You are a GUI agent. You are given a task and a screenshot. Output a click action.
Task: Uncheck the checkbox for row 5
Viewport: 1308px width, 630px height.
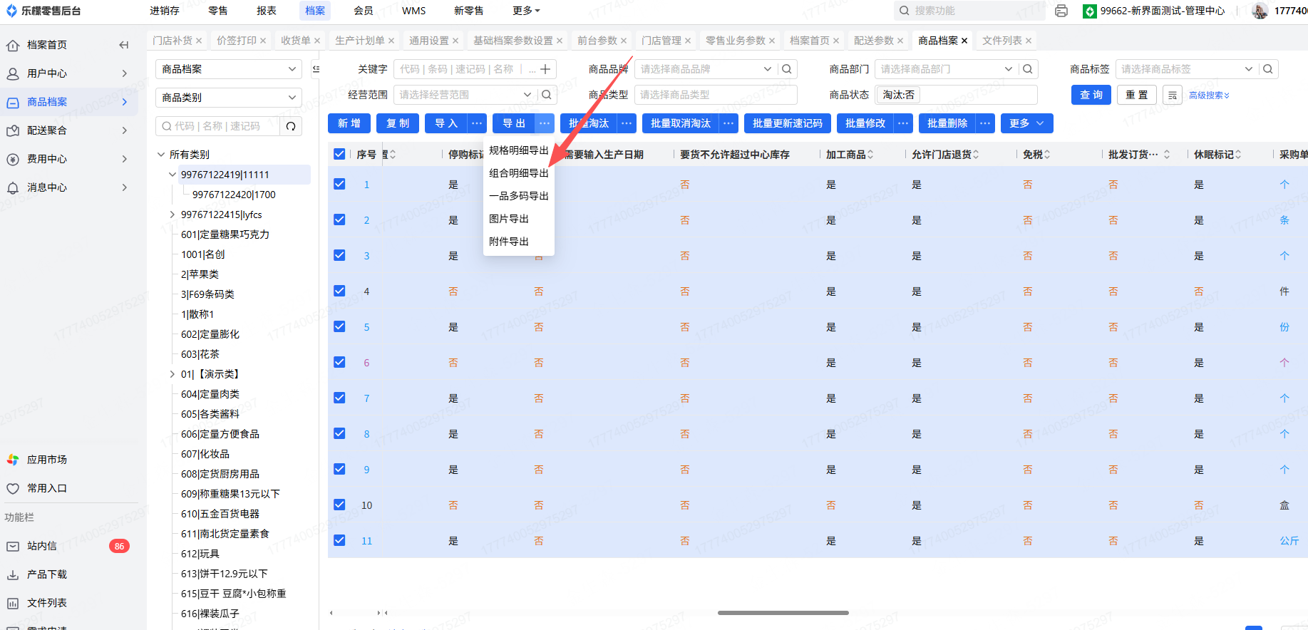[339, 326]
